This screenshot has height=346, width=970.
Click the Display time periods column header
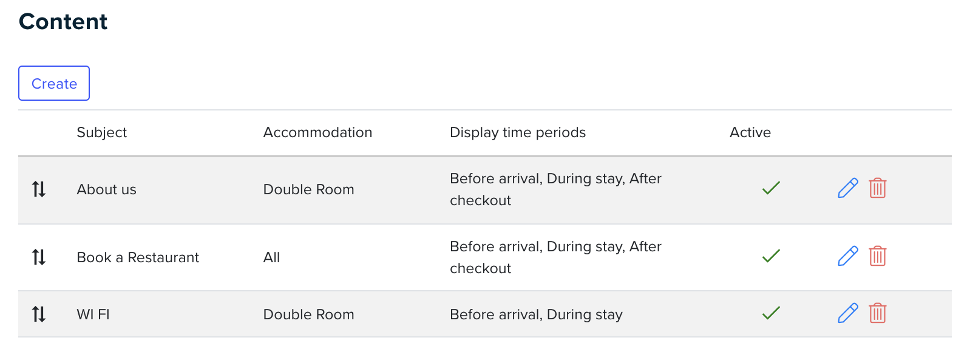pos(518,132)
